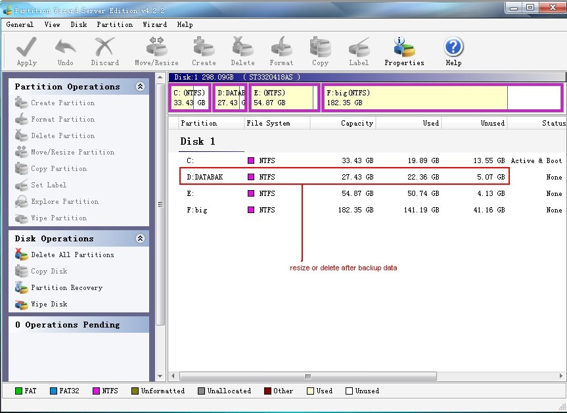Viewport: 567px width, 413px height.
Task: Click the FAT32 blue legend swatch
Action: pos(53,391)
